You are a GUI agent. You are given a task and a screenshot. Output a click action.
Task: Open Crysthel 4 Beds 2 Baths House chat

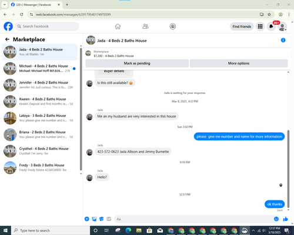click(x=39, y=151)
